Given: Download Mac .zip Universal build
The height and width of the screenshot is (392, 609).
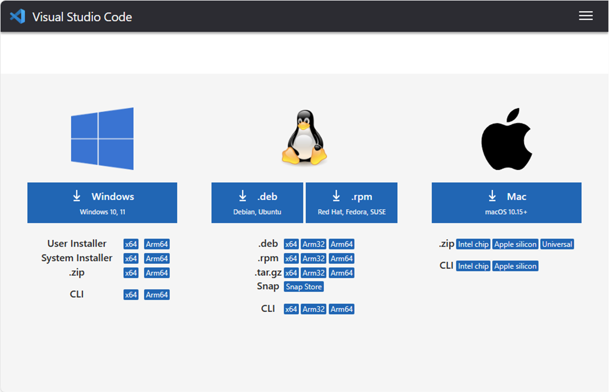Looking at the screenshot, I should [x=557, y=244].
